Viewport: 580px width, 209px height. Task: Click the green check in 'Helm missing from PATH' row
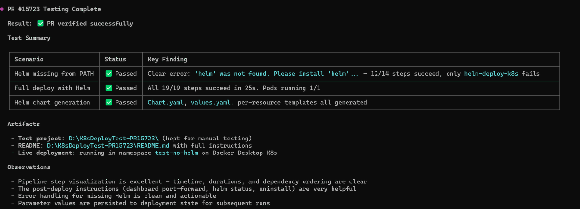109,74
